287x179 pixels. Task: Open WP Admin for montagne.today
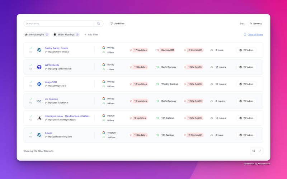(246, 118)
